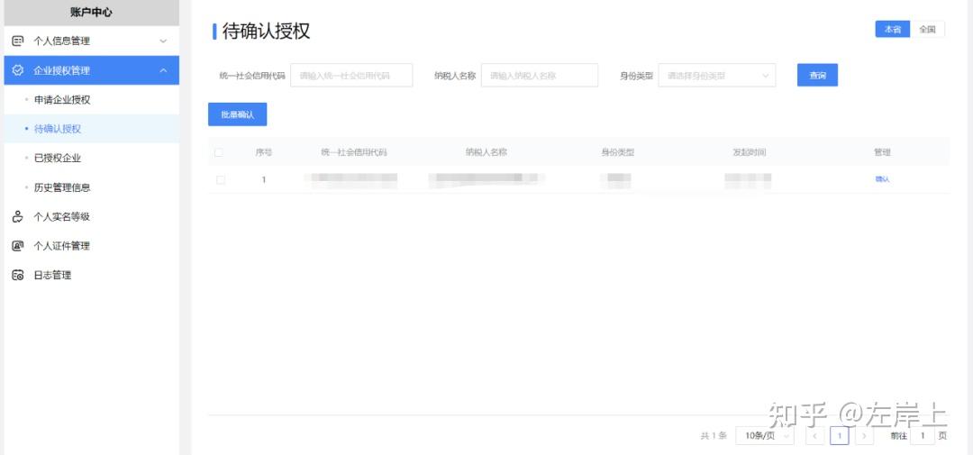Image resolution: width=973 pixels, height=455 pixels.
Task: Open the 身份类型 dropdown
Action: pyautogui.click(x=717, y=75)
